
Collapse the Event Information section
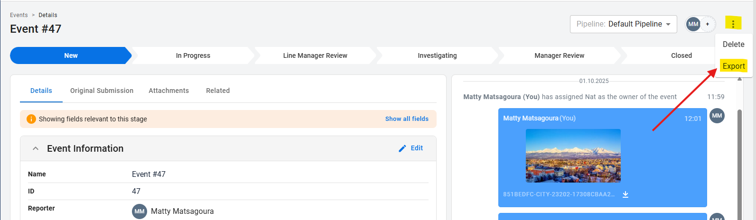[x=36, y=148]
